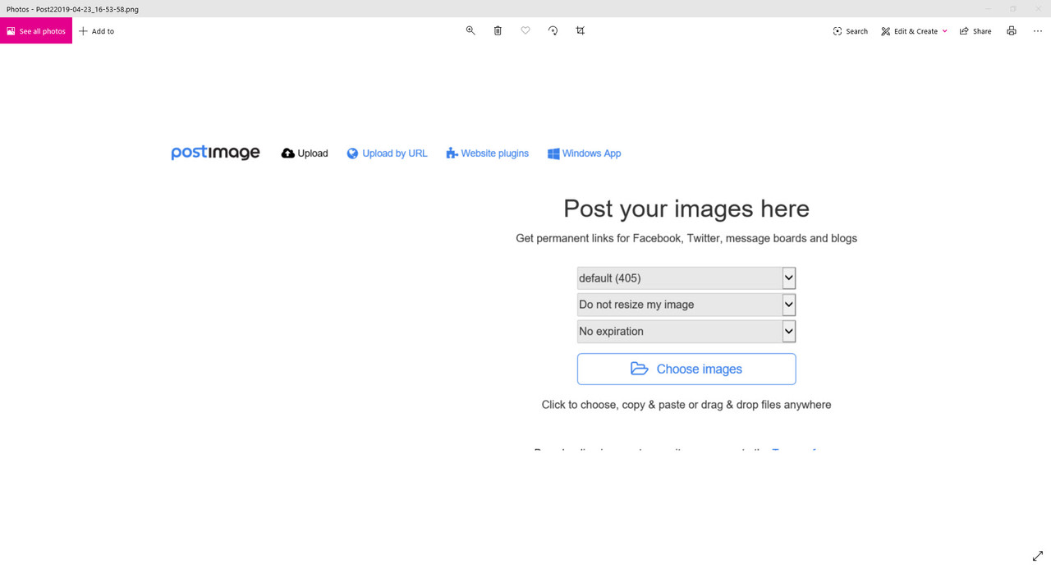
Task: Click the Share button
Action: tap(975, 31)
